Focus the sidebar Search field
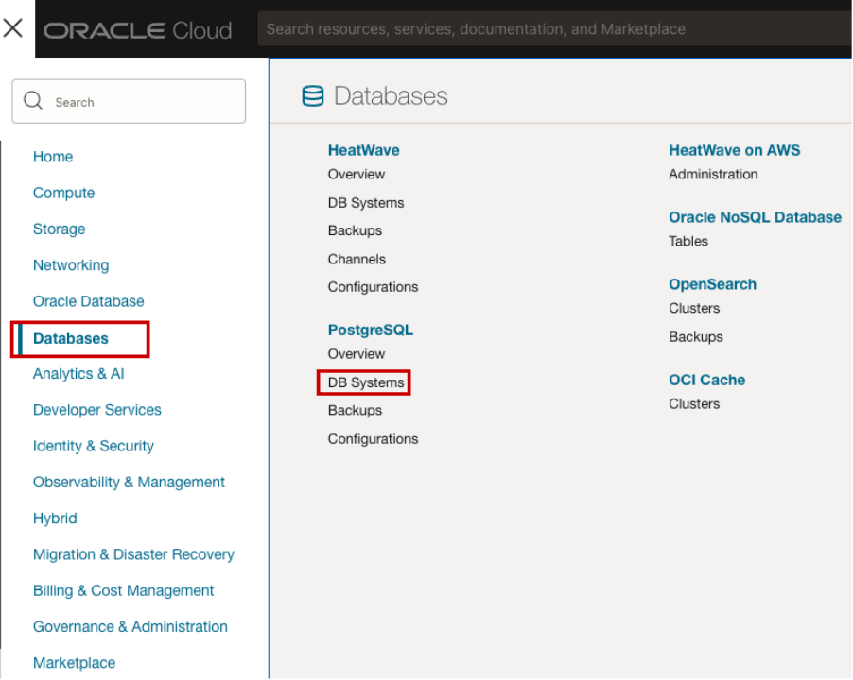853x680 pixels. tap(129, 102)
